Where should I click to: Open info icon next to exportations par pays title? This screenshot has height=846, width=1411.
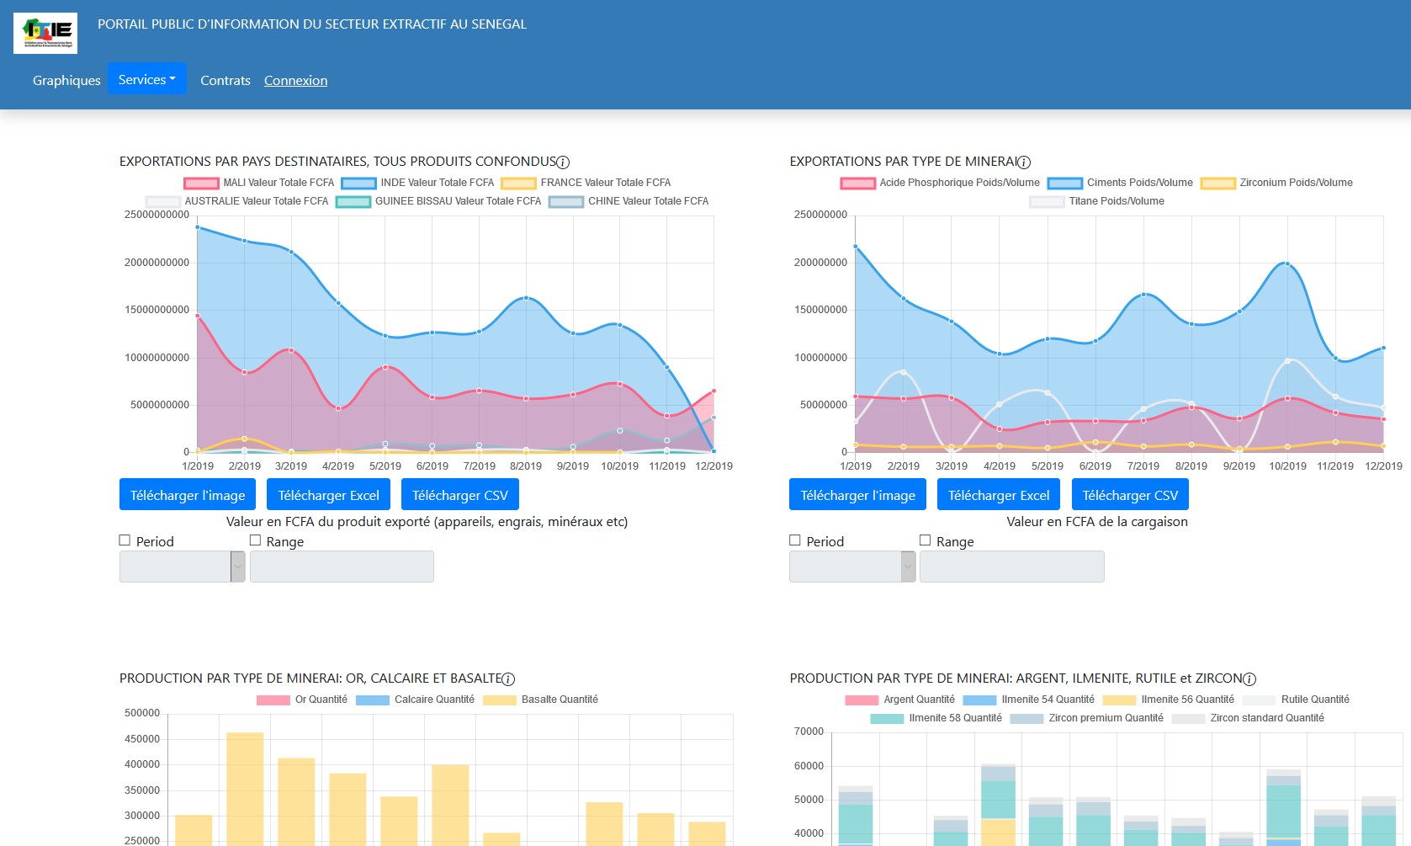tap(564, 162)
